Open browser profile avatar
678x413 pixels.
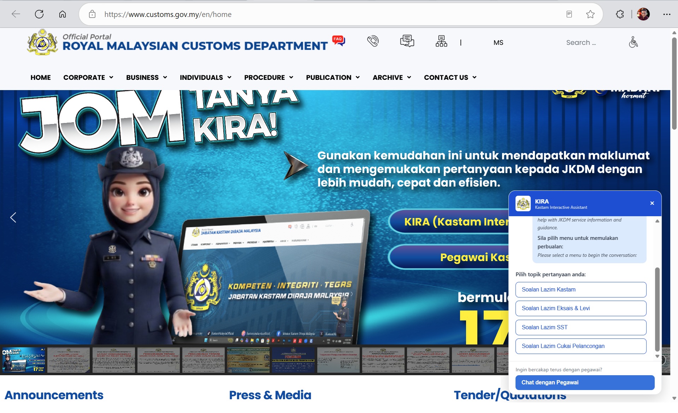pos(643,14)
